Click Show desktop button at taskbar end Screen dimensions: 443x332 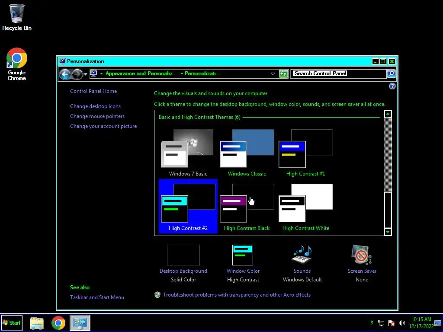coord(438,323)
